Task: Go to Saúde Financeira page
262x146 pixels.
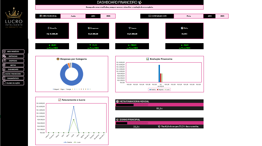Action: tap(13, 74)
